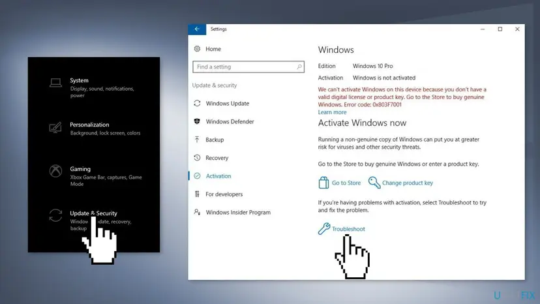Click the Windows Update refresh icon

pos(197,104)
